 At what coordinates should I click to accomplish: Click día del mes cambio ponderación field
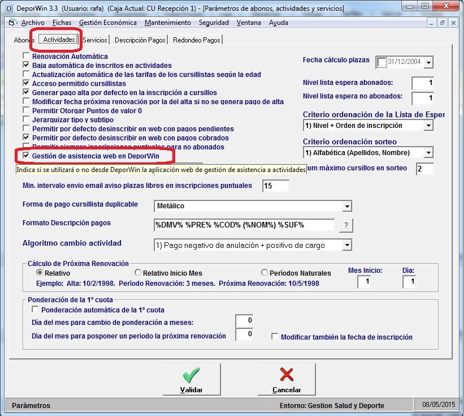click(244, 321)
